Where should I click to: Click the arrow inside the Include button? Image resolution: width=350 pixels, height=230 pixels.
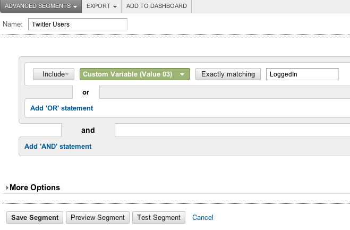pos(67,75)
